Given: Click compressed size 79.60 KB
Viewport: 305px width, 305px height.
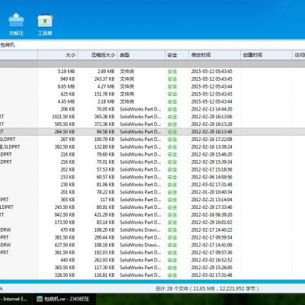Looking at the screenshot, I should 105,155.
